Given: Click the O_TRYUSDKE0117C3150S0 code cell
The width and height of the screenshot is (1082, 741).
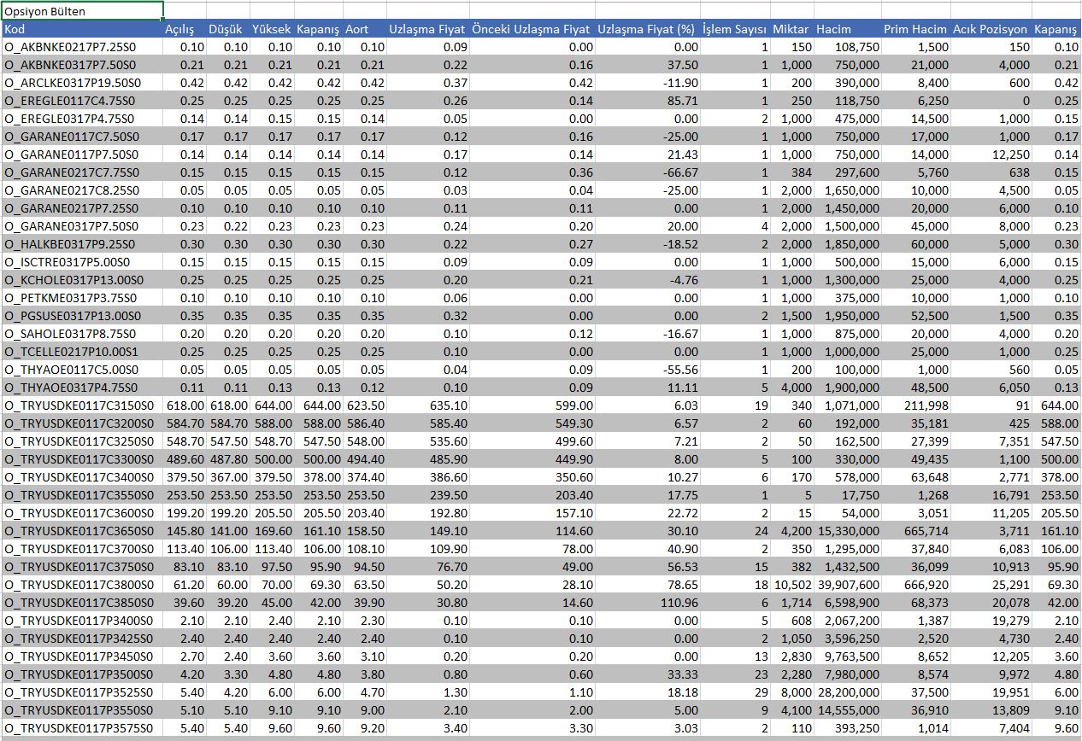Looking at the screenshot, I should 82,406.
